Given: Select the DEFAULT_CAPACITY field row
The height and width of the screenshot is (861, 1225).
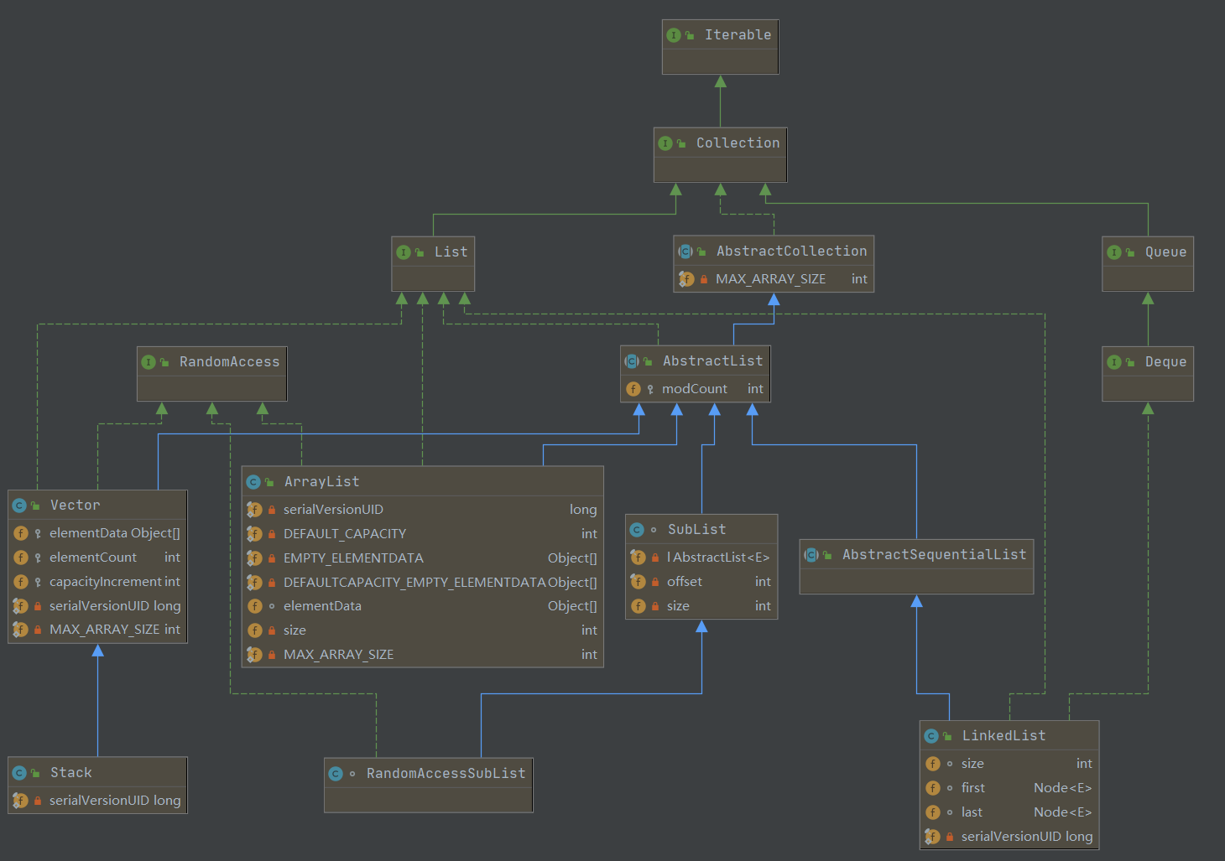Looking at the screenshot, I should pyautogui.click(x=345, y=534).
